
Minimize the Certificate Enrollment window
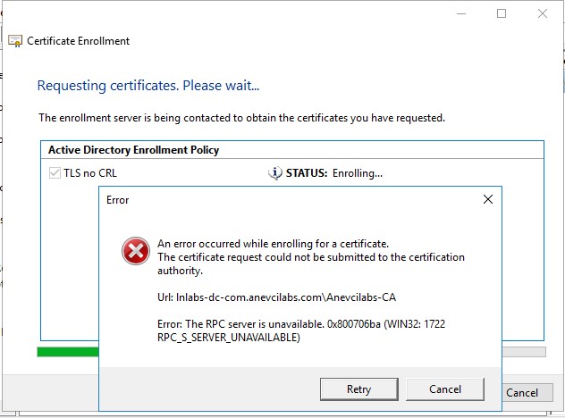pos(460,13)
